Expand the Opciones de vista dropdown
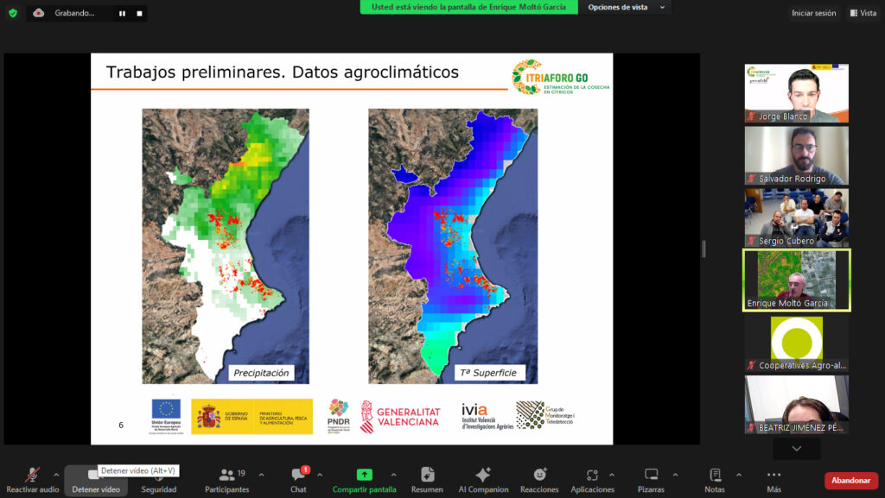 626,7
